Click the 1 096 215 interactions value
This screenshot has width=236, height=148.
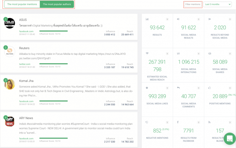pos(188,62)
